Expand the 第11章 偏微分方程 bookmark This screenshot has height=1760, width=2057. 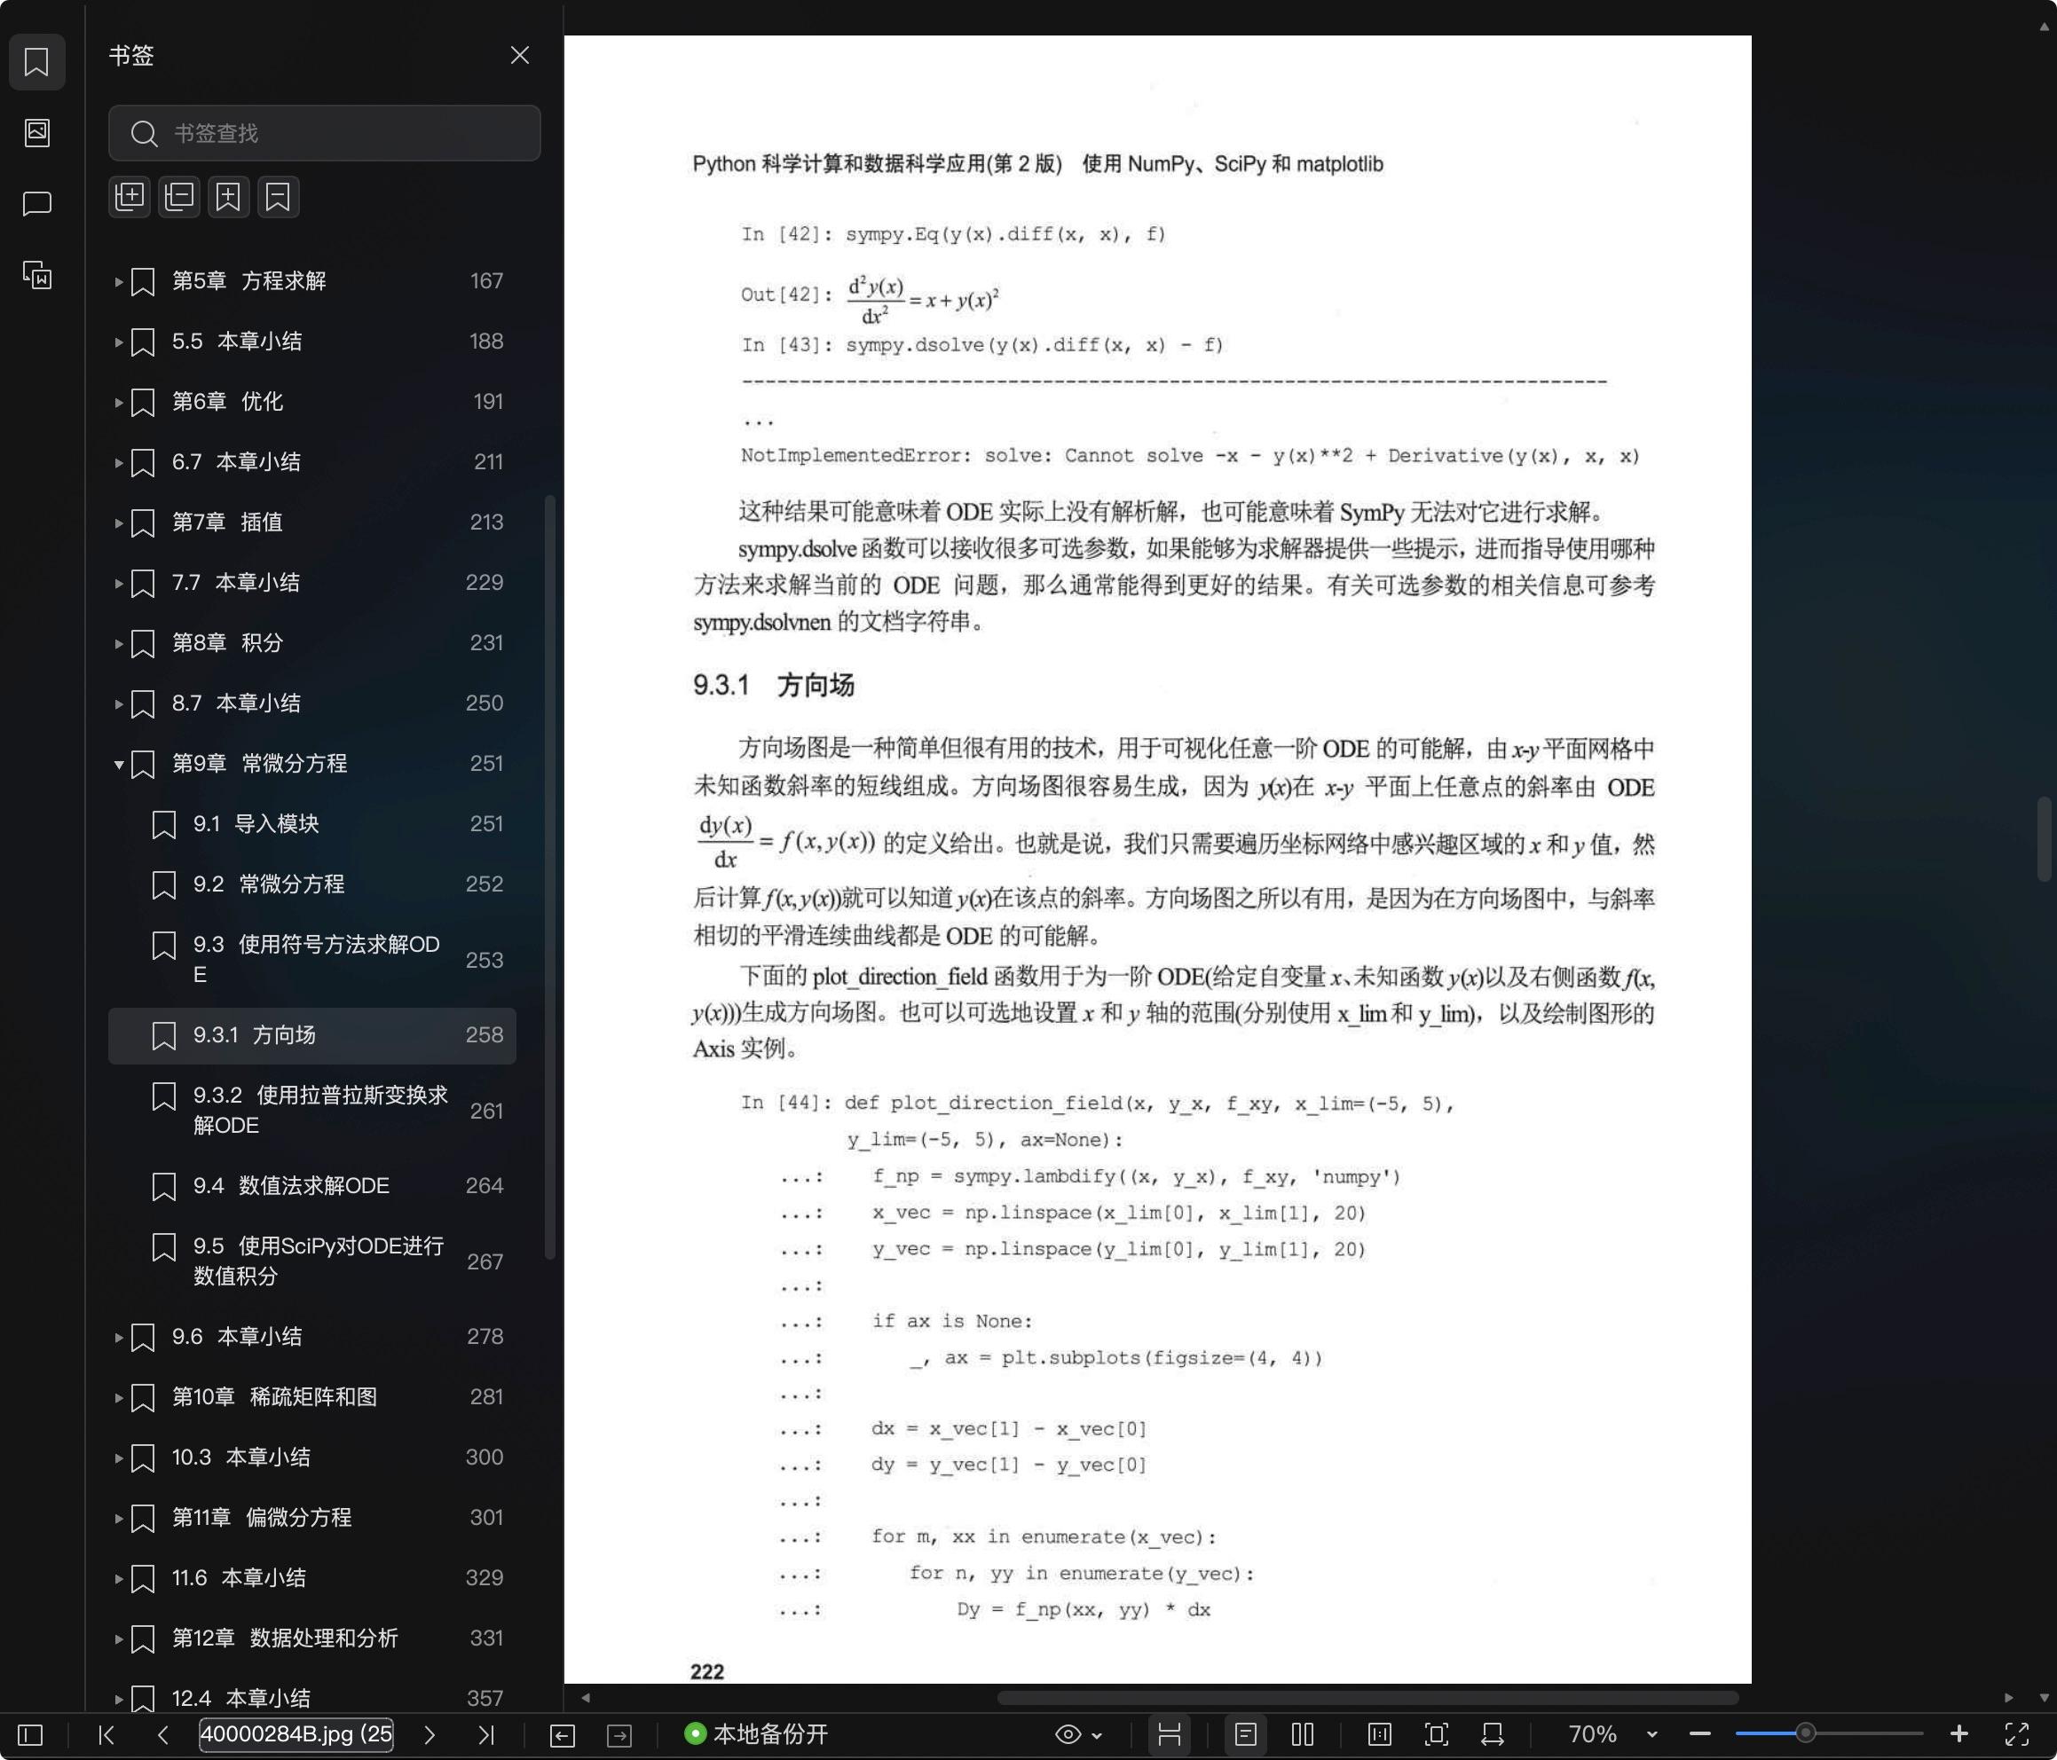click(118, 1518)
